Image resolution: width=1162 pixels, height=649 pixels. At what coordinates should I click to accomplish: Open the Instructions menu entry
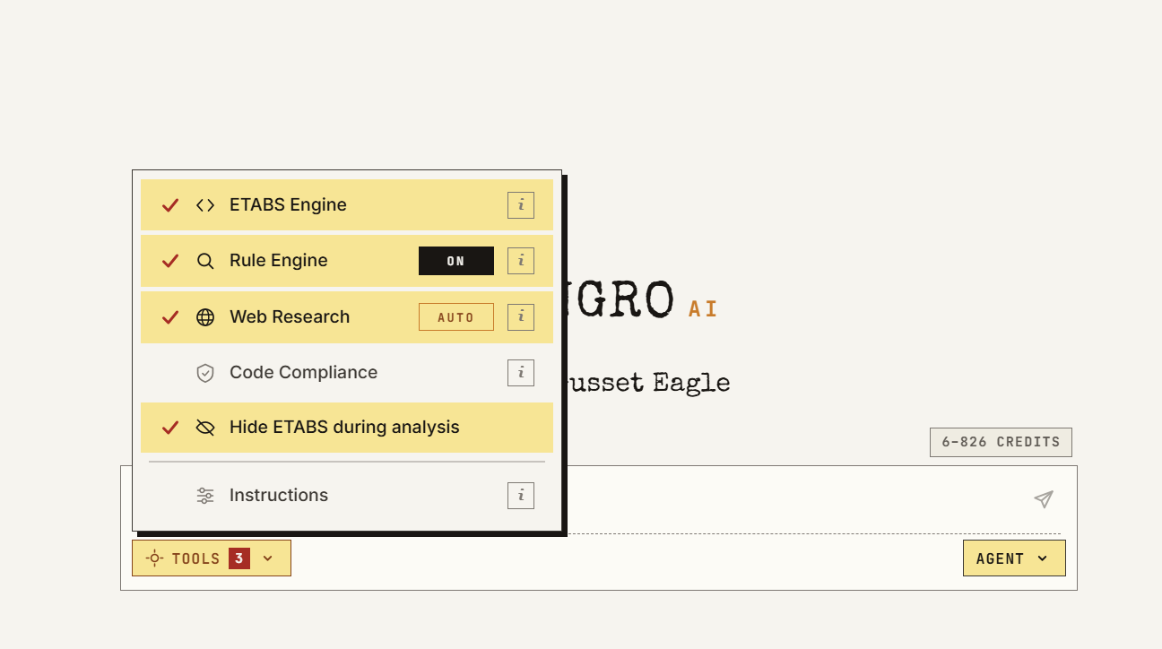(x=347, y=495)
